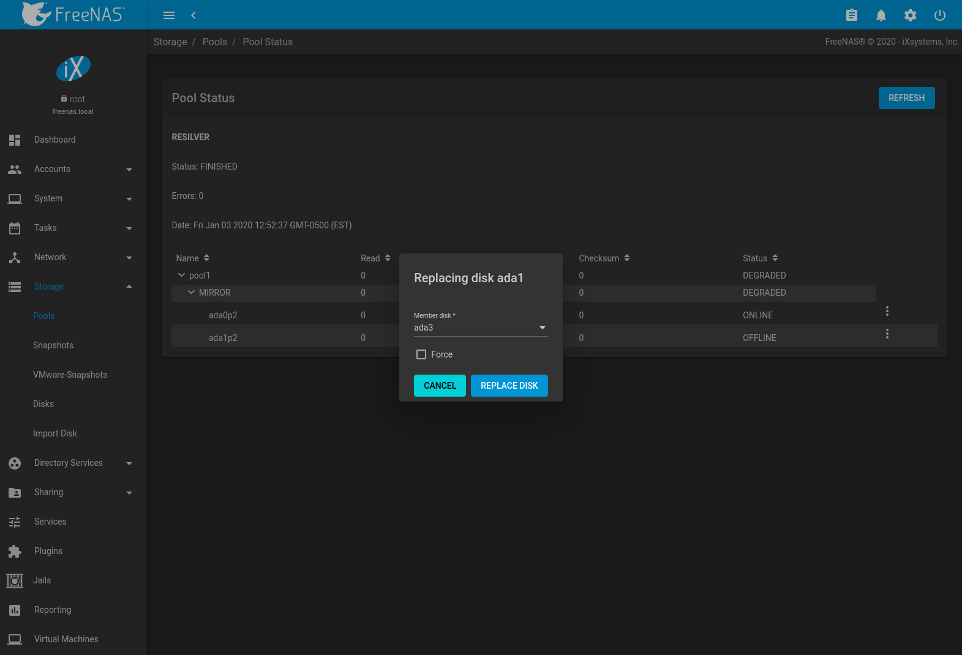Screen dimensions: 962x655
Task: Go to Snapshots in Storage menu
Action: click(x=53, y=345)
